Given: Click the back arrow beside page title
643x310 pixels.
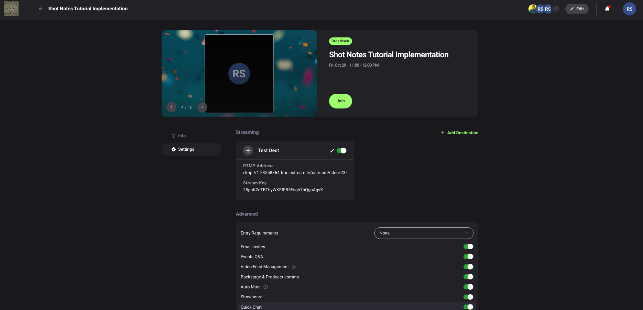Looking at the screenshot, I should click(x=41, y=9).
